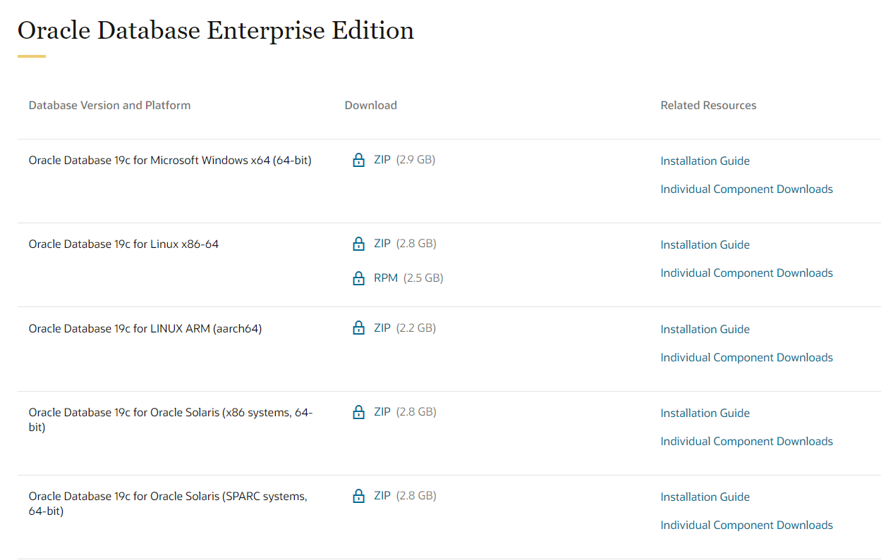Download ZIP for Microsoft Windows x64
This screenshot has height=560, width=881.
(x=382, y=160)
